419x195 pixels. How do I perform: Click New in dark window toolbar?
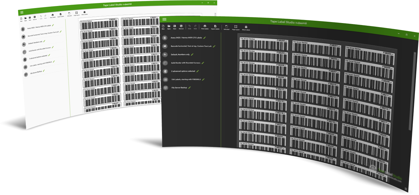163,27
